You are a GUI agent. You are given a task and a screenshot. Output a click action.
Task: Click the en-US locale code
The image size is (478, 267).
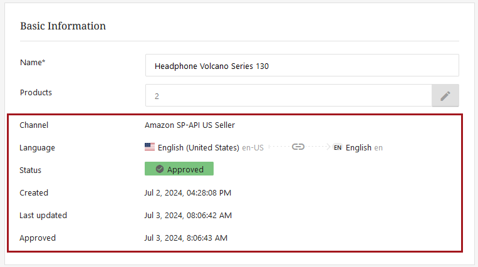coord(252,148)
